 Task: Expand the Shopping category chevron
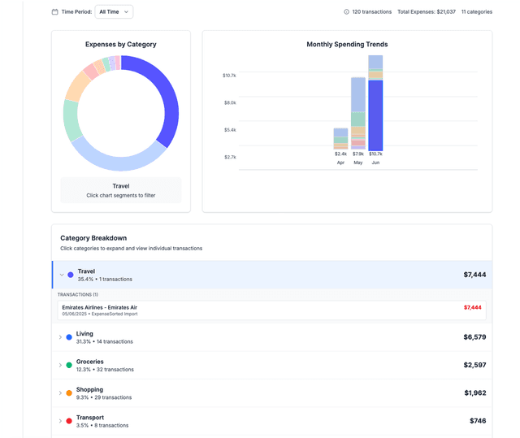60,393
